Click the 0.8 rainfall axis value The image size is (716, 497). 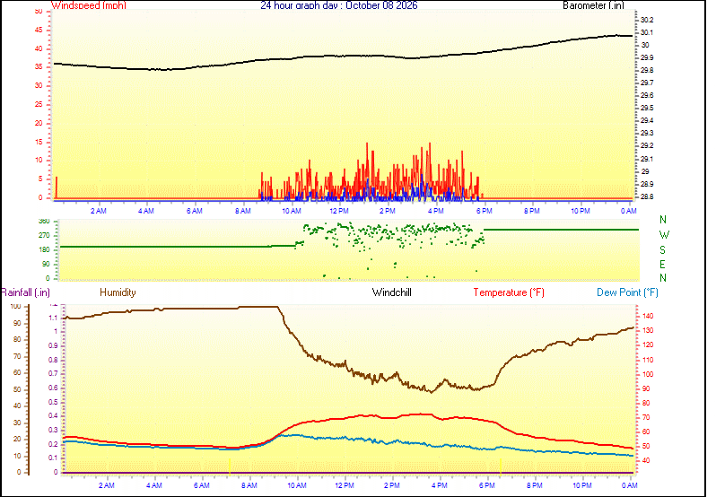pos(53,360)
